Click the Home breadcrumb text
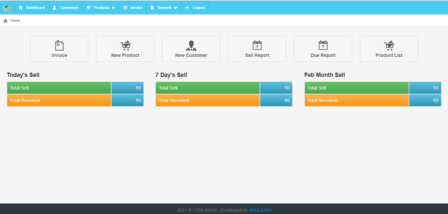 (15, 20)
